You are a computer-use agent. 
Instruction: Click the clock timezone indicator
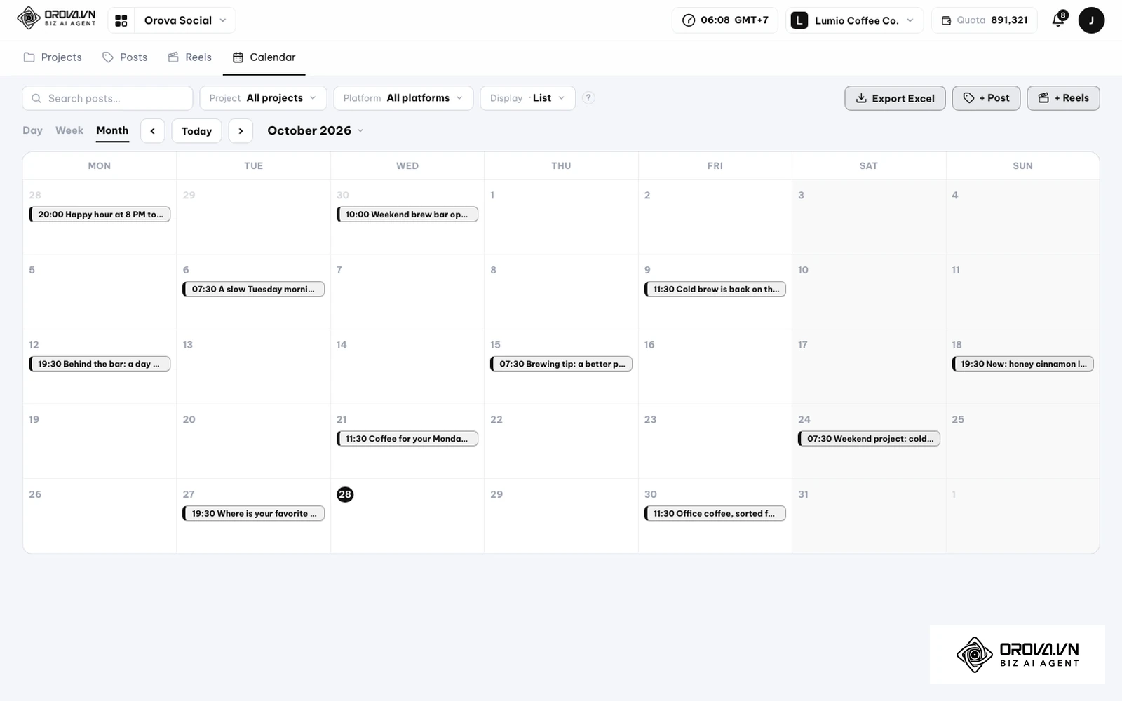tap(725, 20)
